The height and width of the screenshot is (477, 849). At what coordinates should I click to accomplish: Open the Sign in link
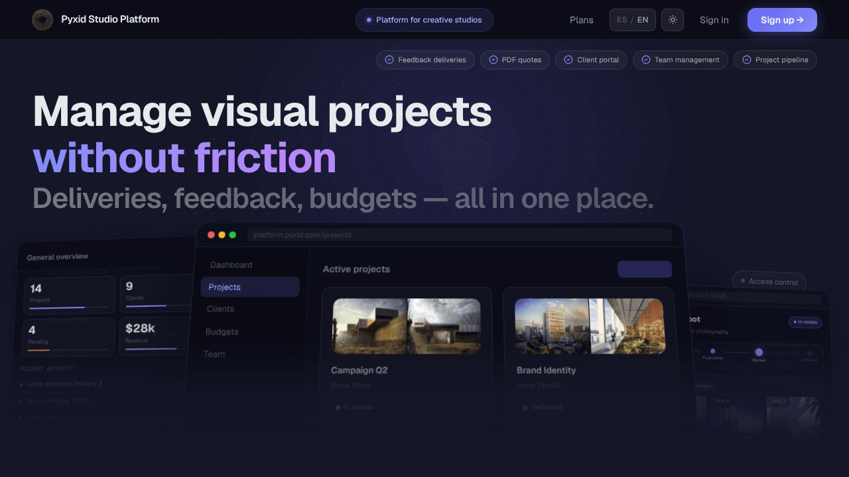[x=714, y=20]
